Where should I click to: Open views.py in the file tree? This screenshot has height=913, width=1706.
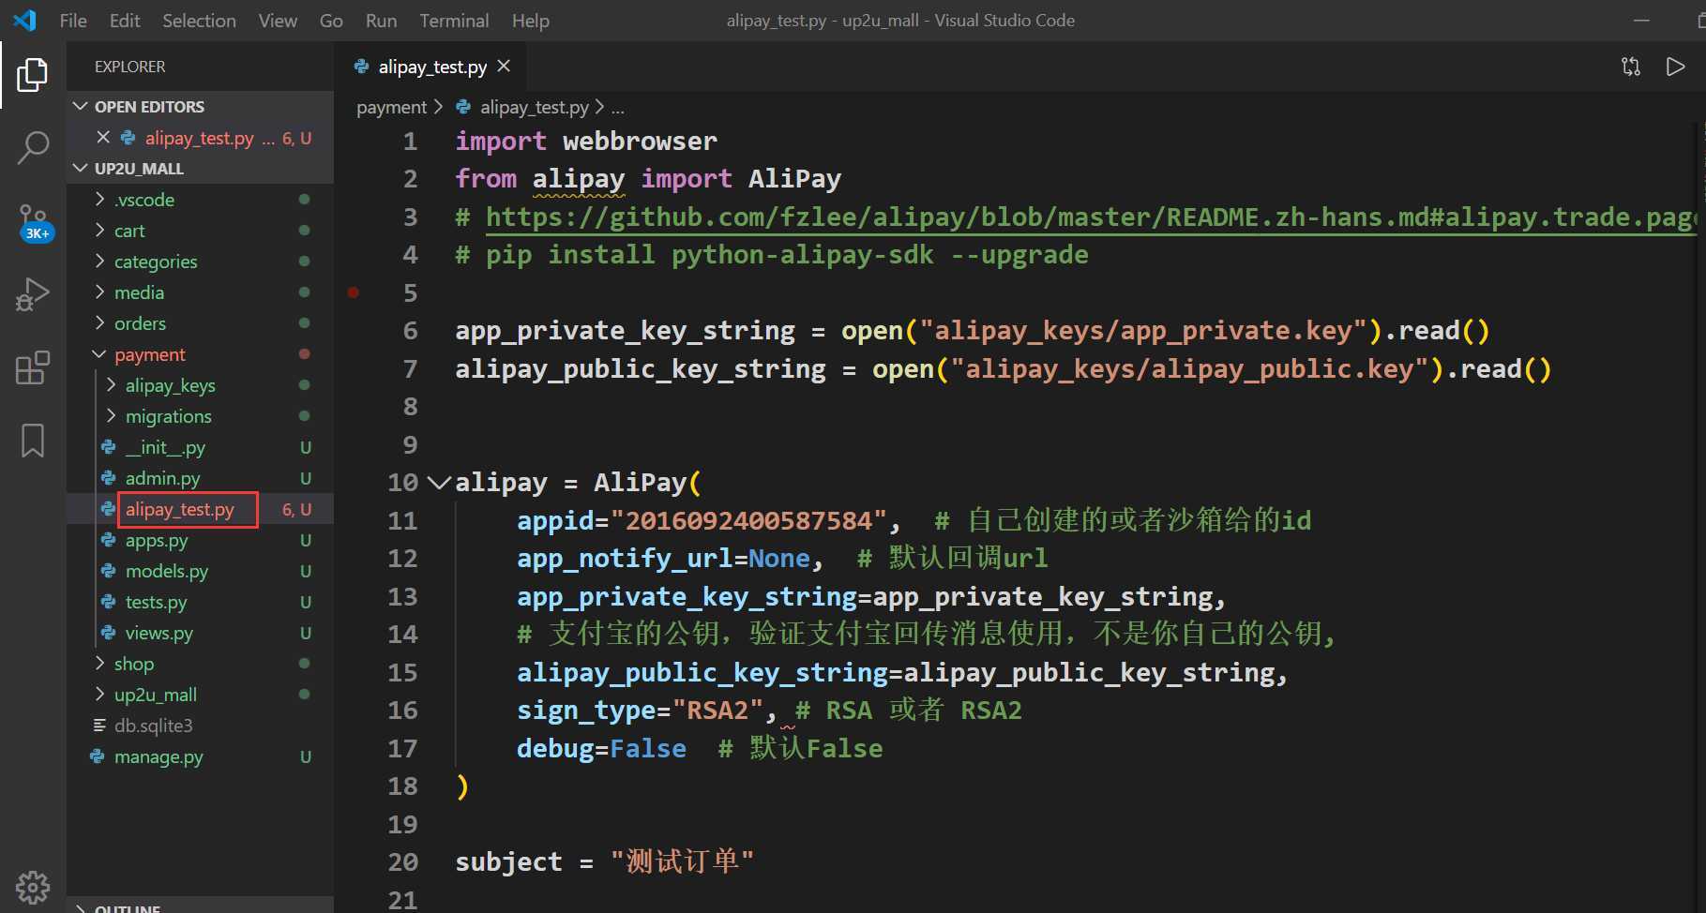tap(159, 633)
